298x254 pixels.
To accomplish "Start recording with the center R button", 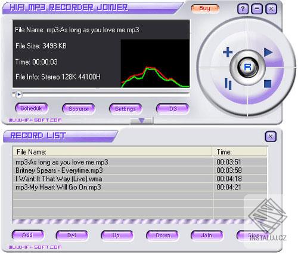I will point(247,67).
